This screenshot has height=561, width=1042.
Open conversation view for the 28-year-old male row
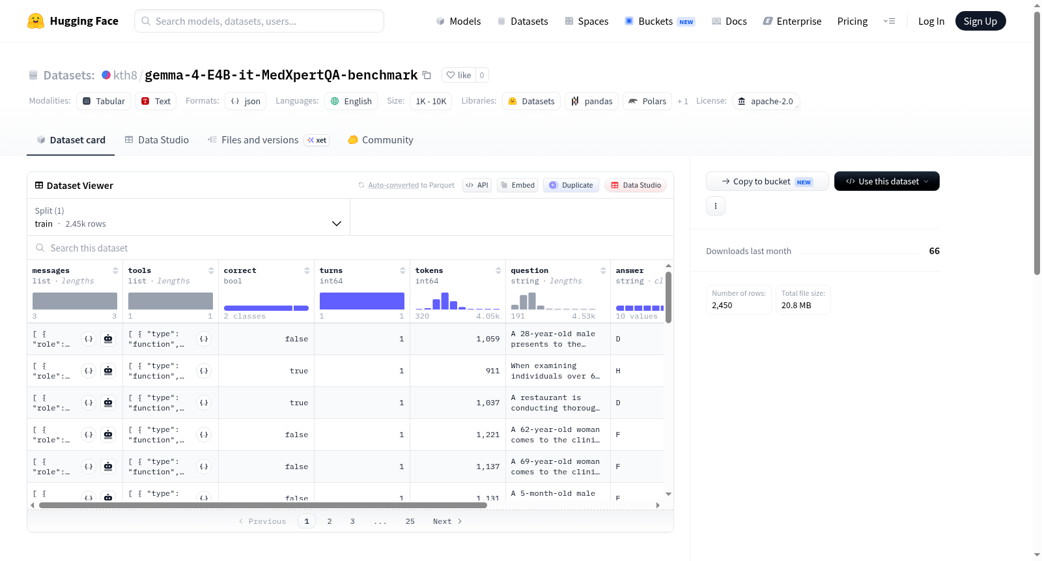[108, 339]
